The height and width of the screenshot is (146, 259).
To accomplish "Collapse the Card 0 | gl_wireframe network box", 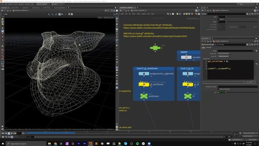I will [x=135, y=69].
